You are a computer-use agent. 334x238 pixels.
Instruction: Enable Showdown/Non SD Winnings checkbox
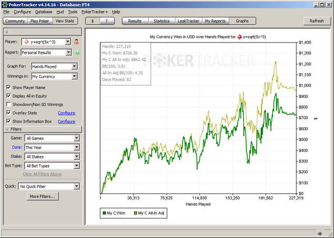pos(9,104)
